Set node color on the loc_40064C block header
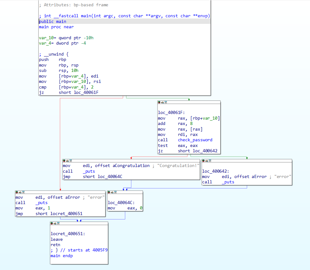 point(109,192)
